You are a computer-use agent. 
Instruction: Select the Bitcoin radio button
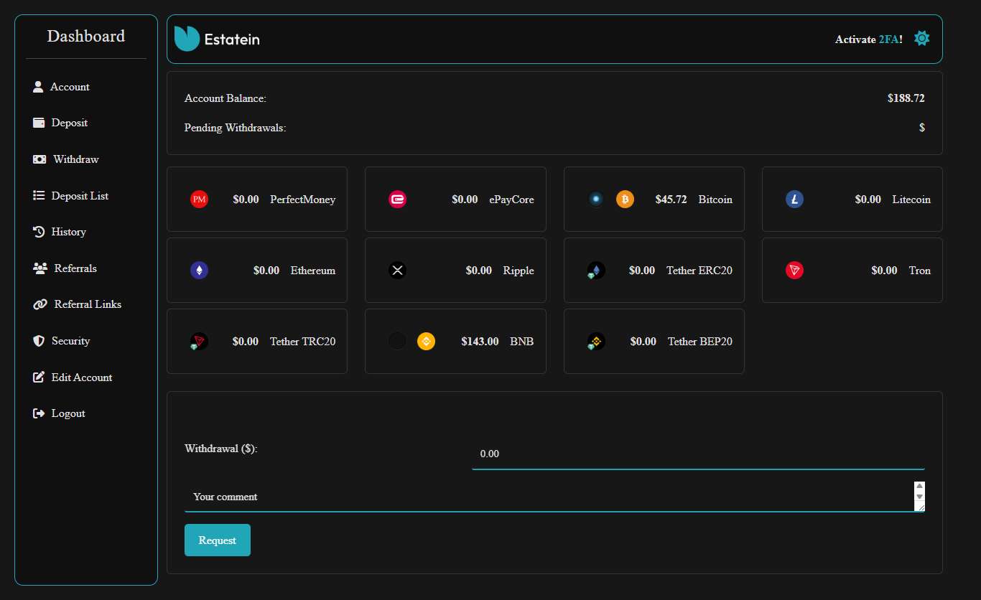point(596,200)
